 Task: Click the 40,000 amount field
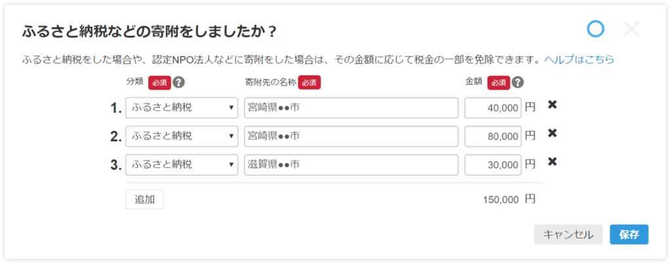click(493, 108)
